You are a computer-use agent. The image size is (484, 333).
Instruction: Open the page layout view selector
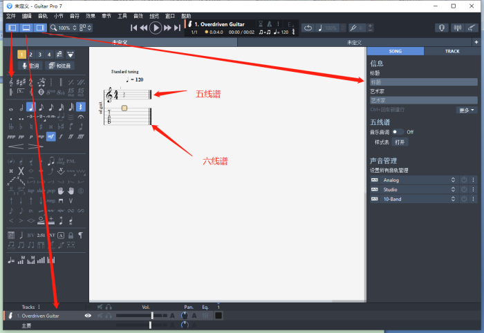click(x=86, y=28)
